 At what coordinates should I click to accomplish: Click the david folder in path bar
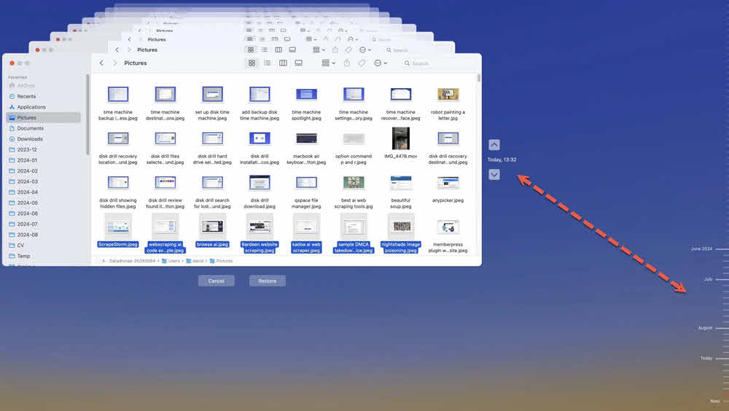tap(195, 261)
